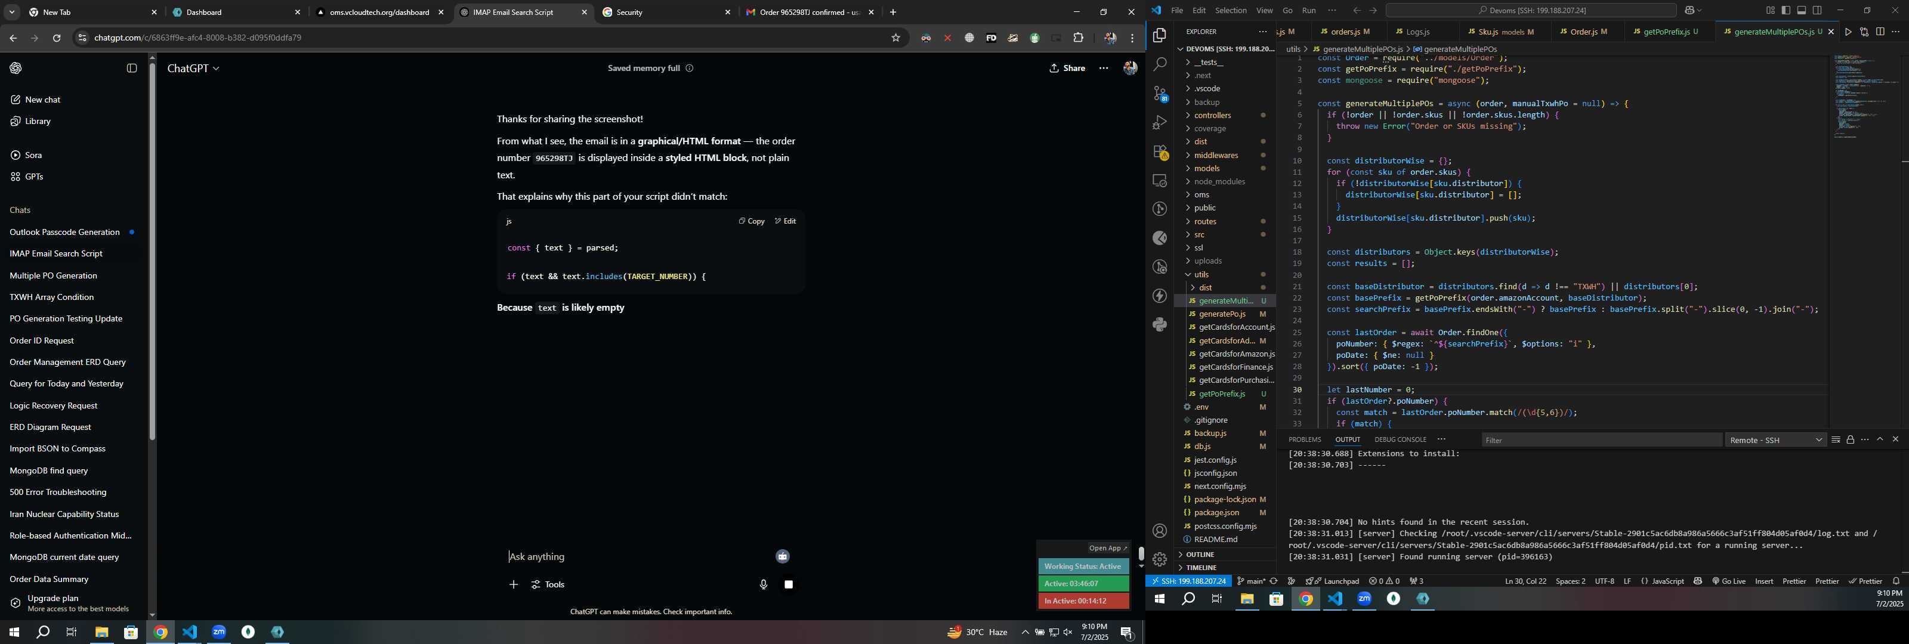Click the Output Filter field

point(1601,440)
